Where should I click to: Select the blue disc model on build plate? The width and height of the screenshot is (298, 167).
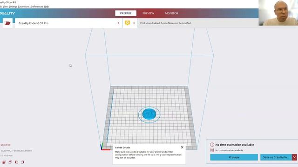click(x=149, y=114)
